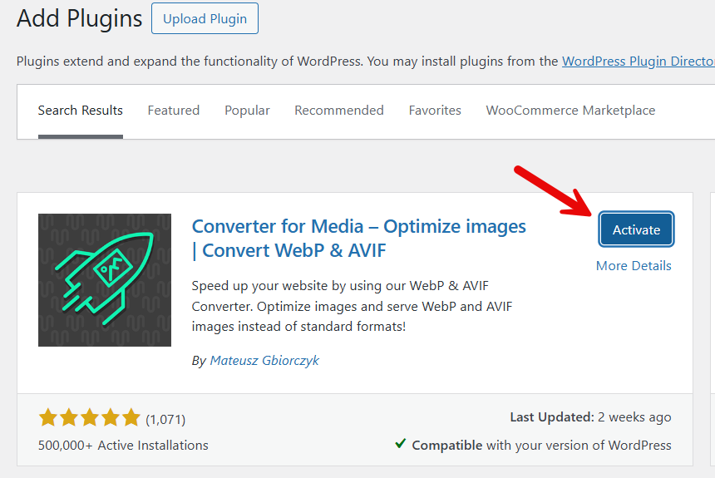Click the Compatible with your version text
This screenshot has width=715, height=478.
tap(541, 445)
